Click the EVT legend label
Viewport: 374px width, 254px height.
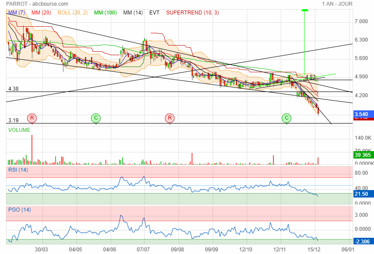click(x=154, y=13)
